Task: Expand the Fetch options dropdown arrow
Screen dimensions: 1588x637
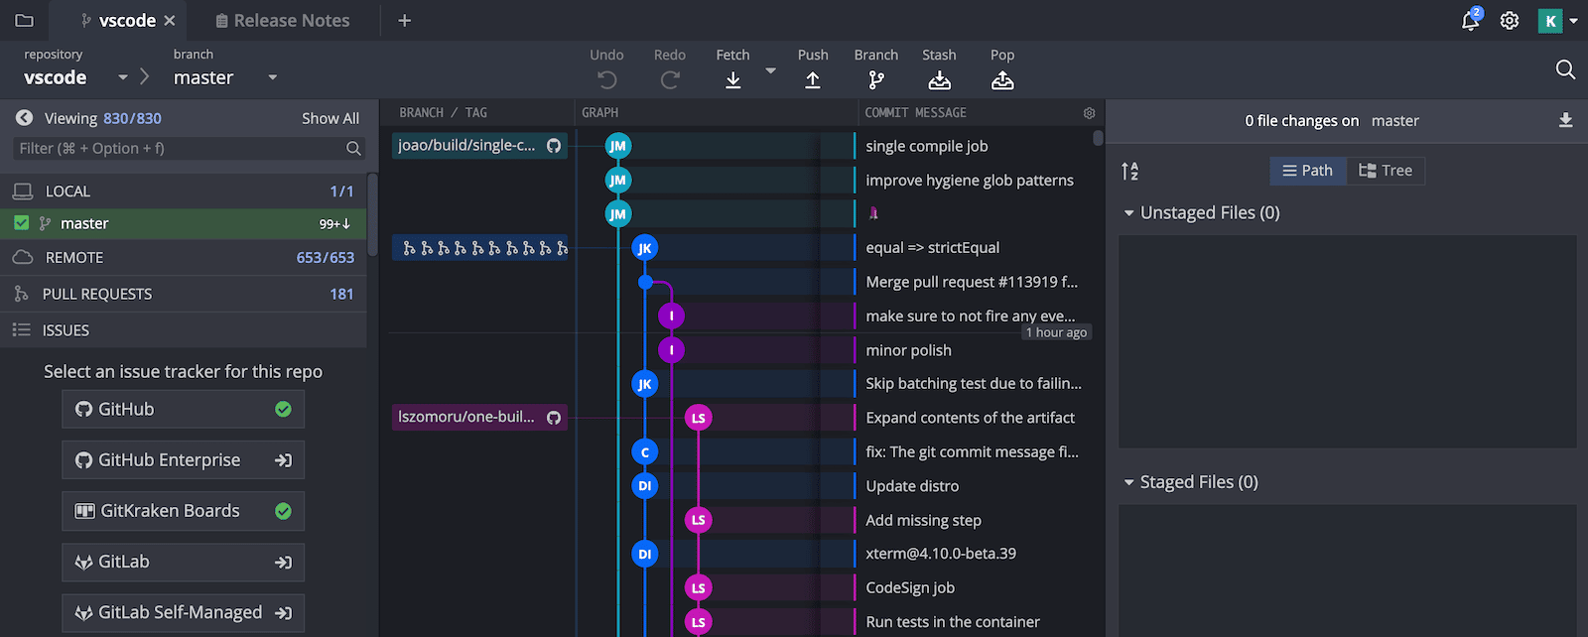Action: (770, 71)
